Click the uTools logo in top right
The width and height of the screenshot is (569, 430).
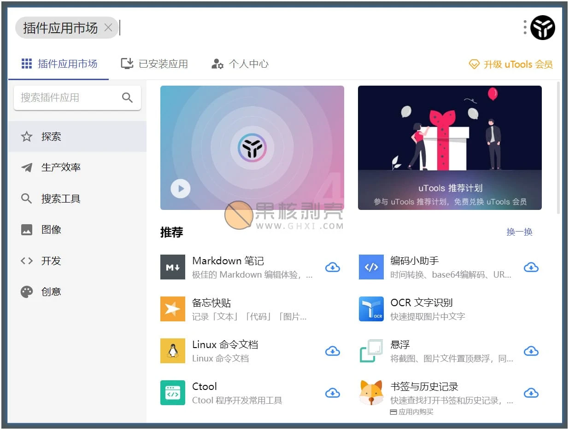(542, 28)
